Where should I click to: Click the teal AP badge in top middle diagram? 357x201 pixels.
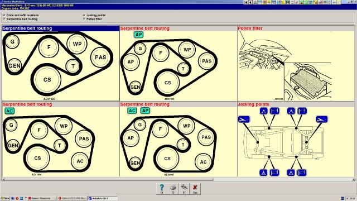138,35
